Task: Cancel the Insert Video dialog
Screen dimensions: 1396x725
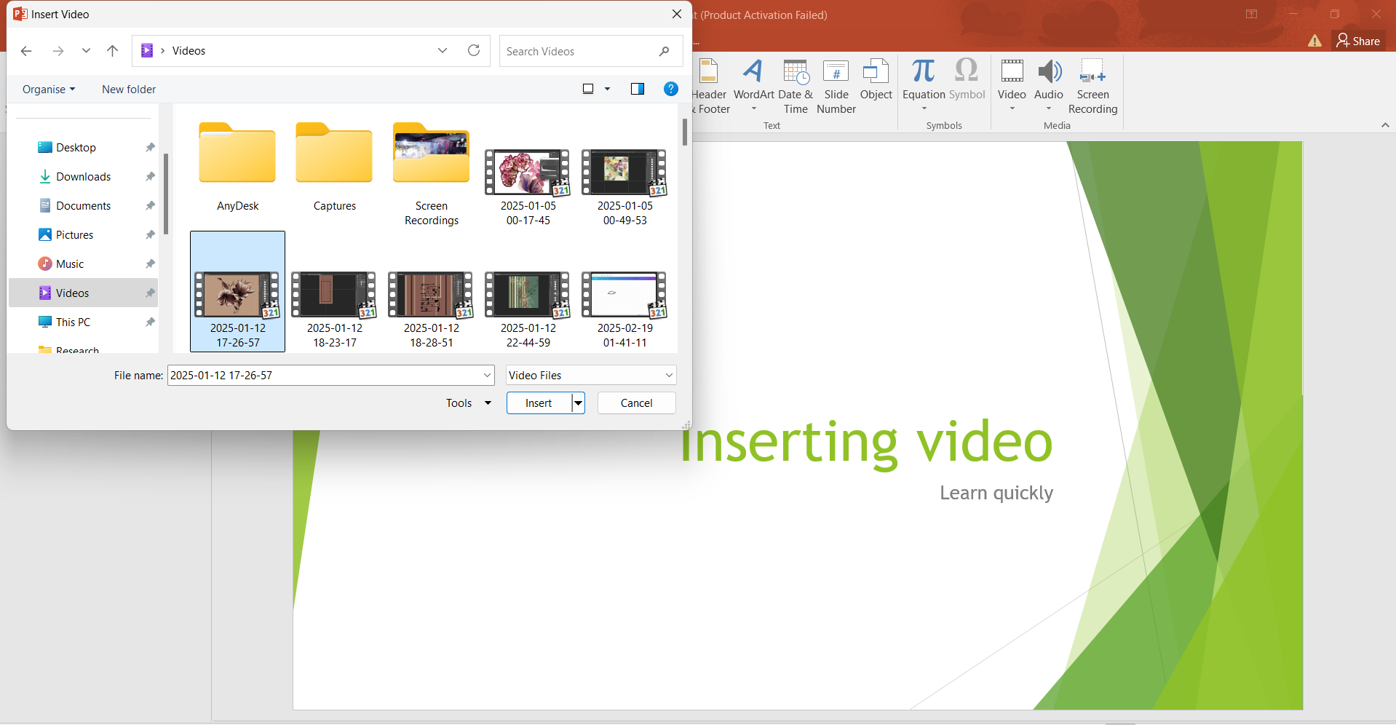Action: coord(635,403)
